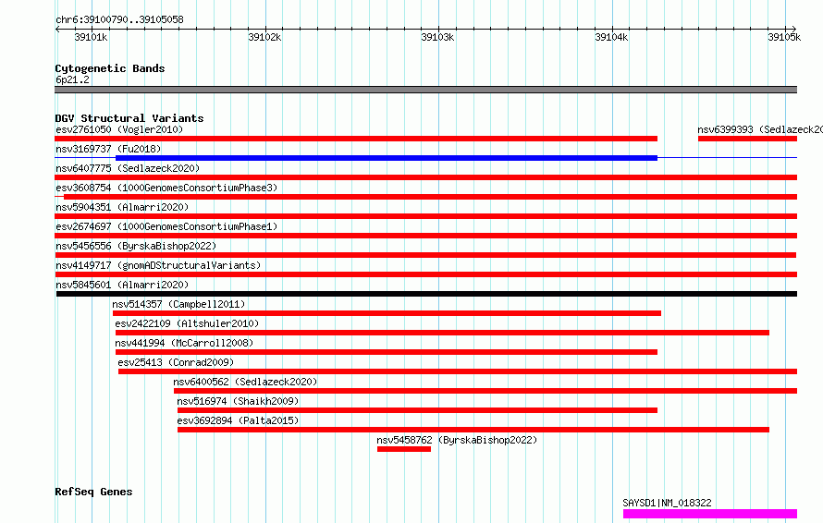Viewport: 823px width, 523px height.
Task: Select the gray 6p21.2 cytogenetic band bar
Action: coord(425,90)
